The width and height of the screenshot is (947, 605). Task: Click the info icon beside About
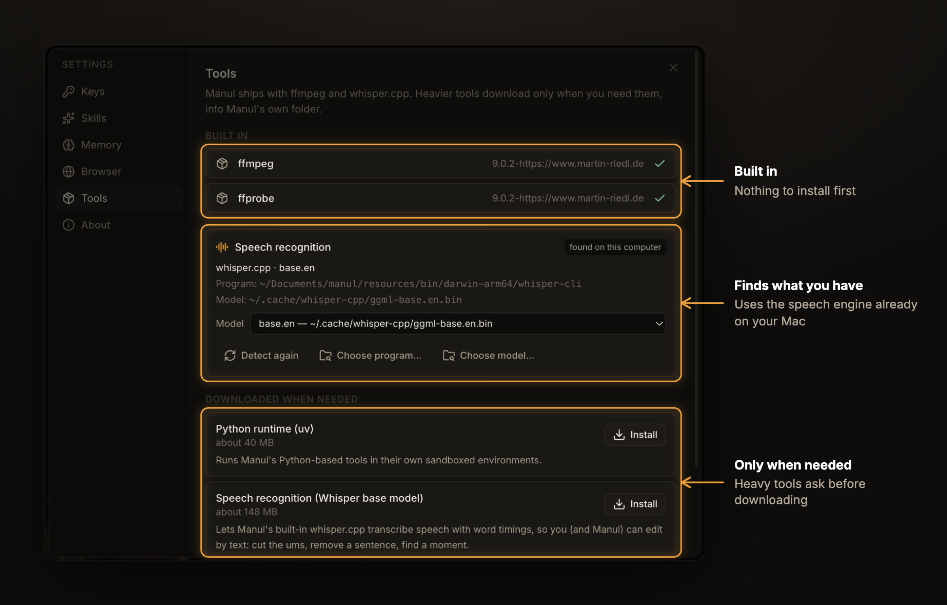click(69, 225)
